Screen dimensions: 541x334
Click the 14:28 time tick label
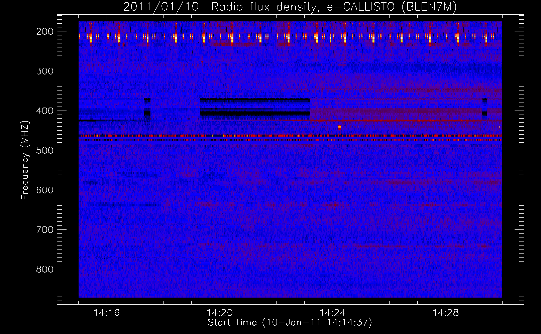tap(446, 313)
